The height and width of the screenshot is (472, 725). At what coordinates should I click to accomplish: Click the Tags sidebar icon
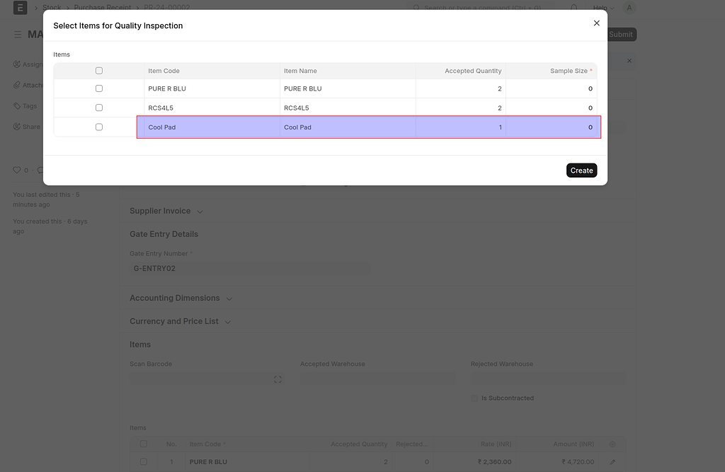click(16, 105)
